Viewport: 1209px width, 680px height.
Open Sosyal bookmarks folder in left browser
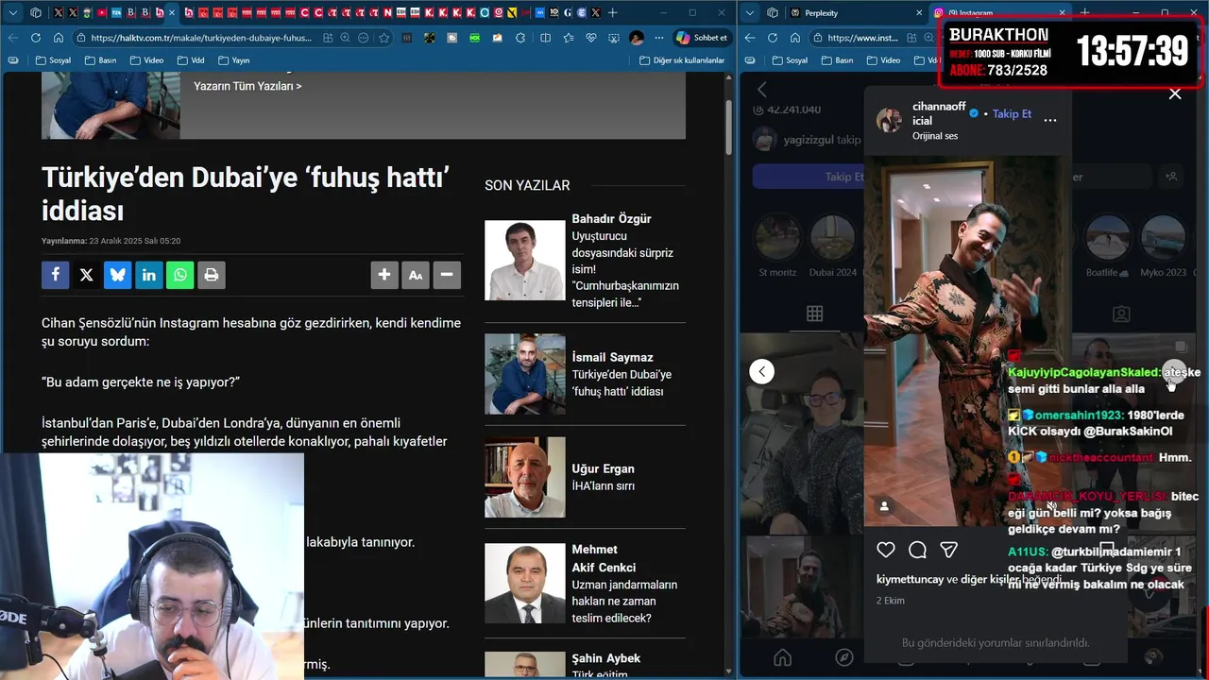(x=53, y=60)
